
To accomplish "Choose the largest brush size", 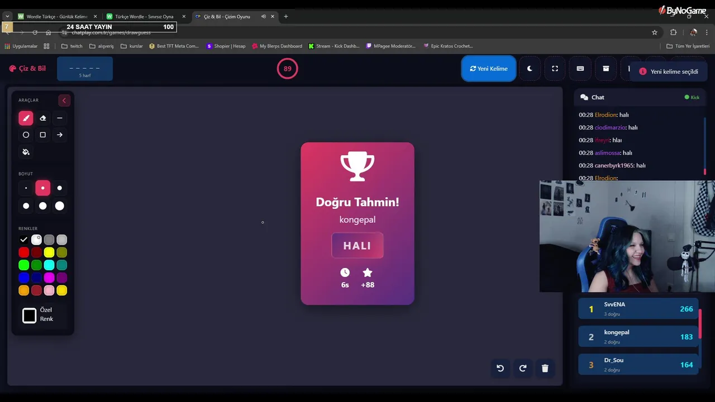I will (x=59, y=206).
